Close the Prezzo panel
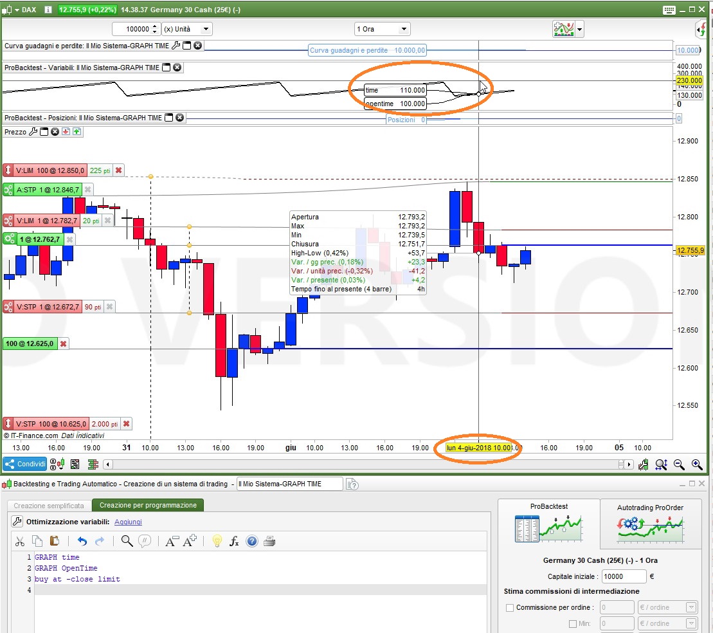Viewport: 713px width, 633px height. 55,131
